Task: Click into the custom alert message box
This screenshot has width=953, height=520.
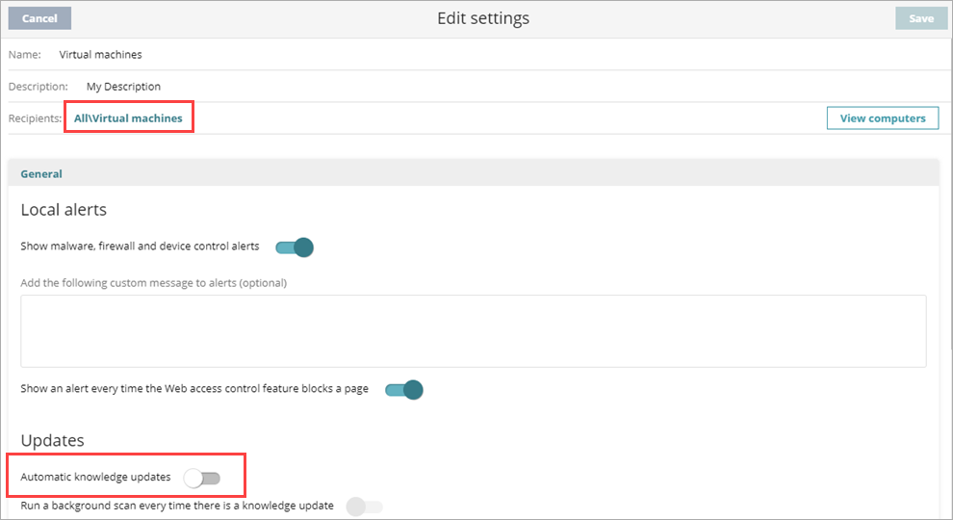Action: [x=473, y=330]
